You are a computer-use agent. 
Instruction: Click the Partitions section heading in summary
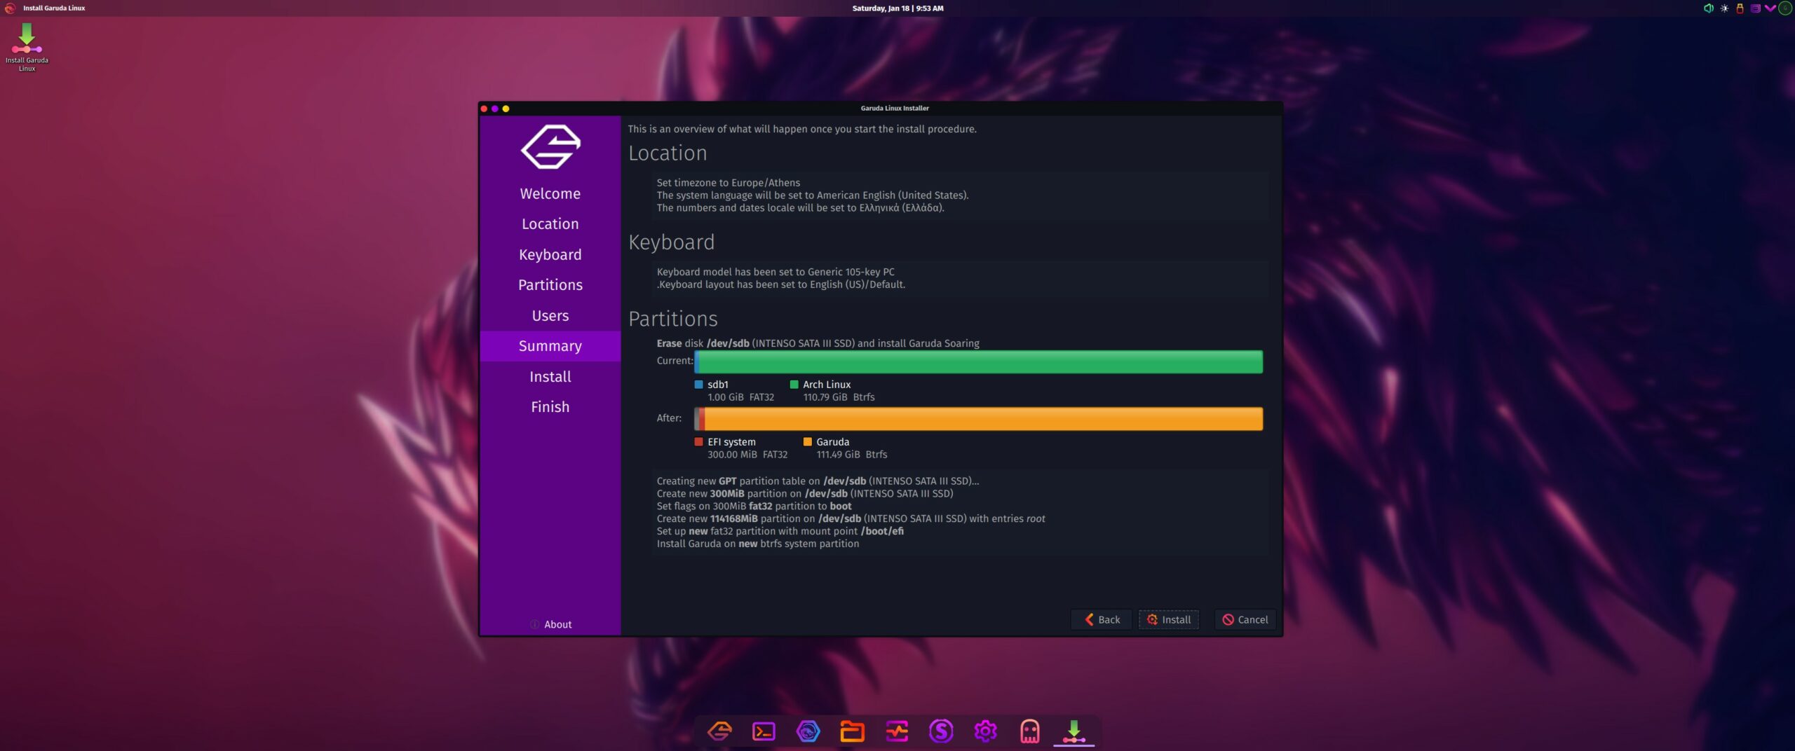[673, 319]
